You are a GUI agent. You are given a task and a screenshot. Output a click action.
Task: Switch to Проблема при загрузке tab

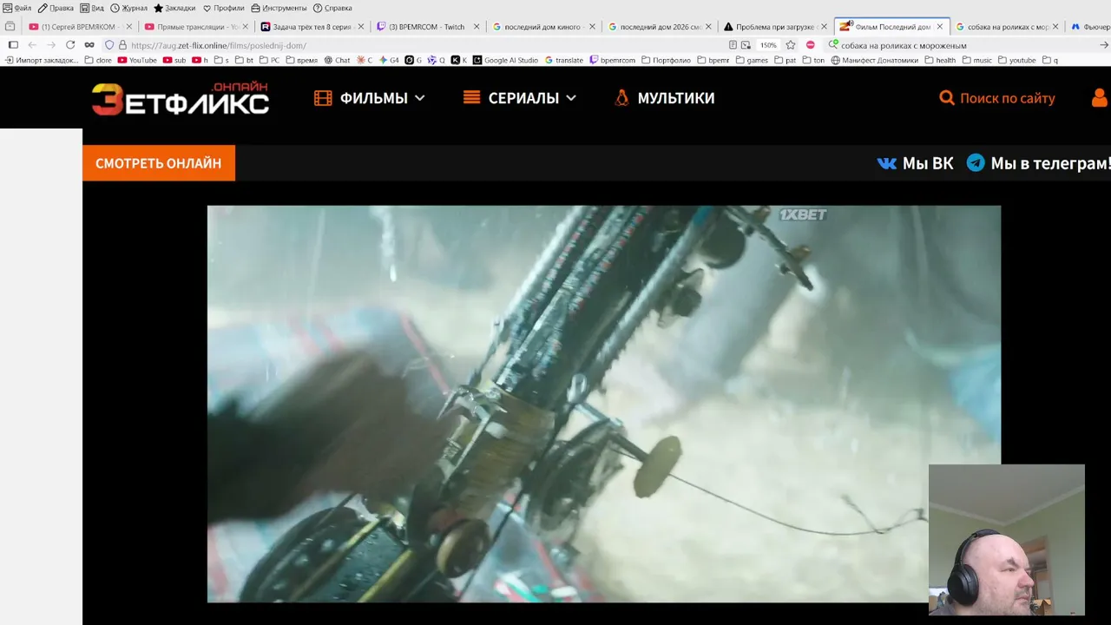point(774,27)
